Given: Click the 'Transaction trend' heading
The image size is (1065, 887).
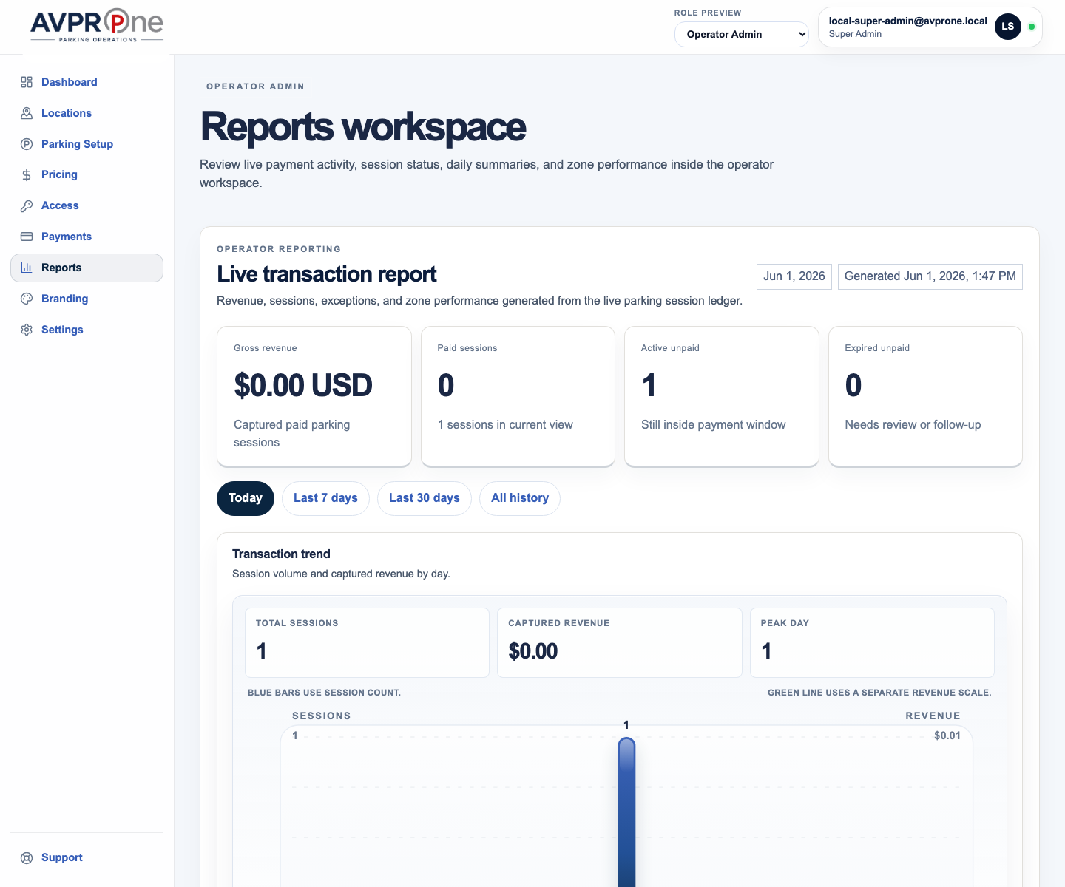Looking at the screenshot, I should pos(281,554).
